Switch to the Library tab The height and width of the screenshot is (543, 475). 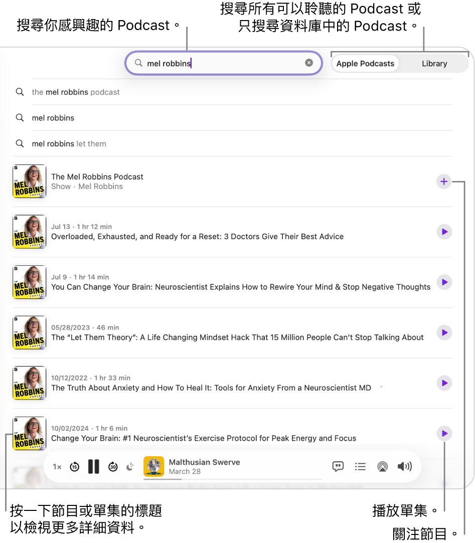point(434,63)
